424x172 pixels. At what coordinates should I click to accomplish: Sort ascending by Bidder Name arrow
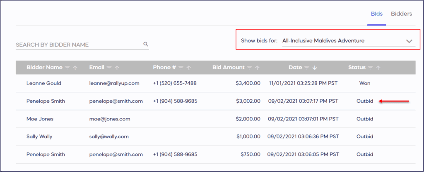[75, 68]
